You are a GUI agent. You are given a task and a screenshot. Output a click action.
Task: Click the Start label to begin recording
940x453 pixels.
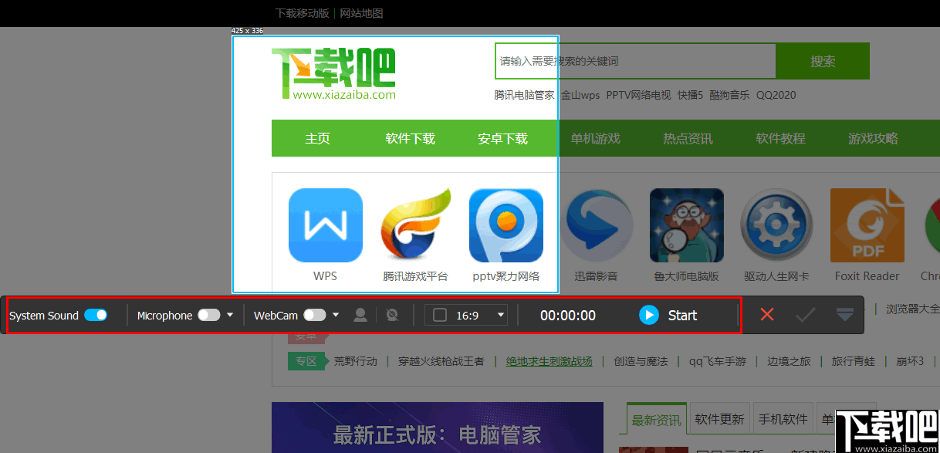click(682, 315)
